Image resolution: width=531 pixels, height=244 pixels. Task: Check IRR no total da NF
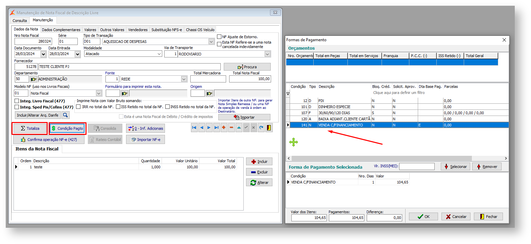point(78,107)
